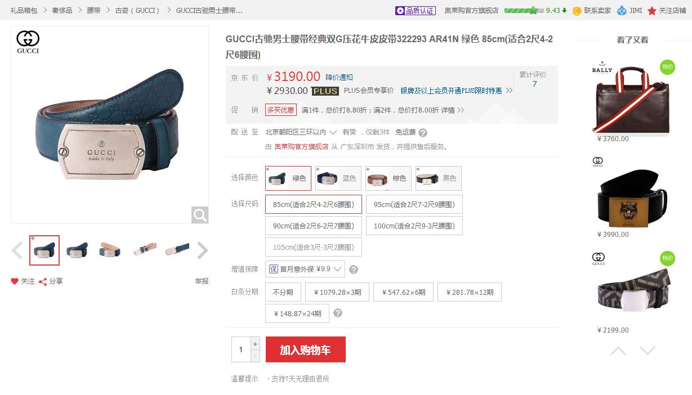Viewport: 692px width, 395px height.
Task: Open 古奇（GUCCI） breadcrumb item
Action: [138, 11]
